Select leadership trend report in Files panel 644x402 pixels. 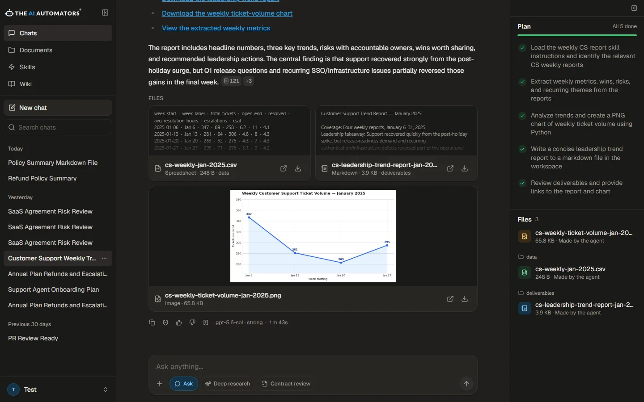[577, 308]
